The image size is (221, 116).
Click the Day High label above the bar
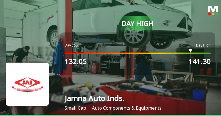pos(203,45)
